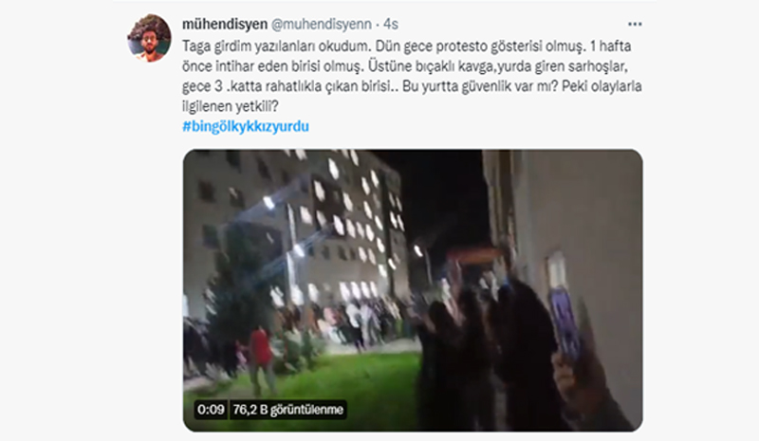Viewport: 759px width, 441px height.
Task: Follow the #bingölkykkızyurdu hashtag
Action: click(246, 126)
